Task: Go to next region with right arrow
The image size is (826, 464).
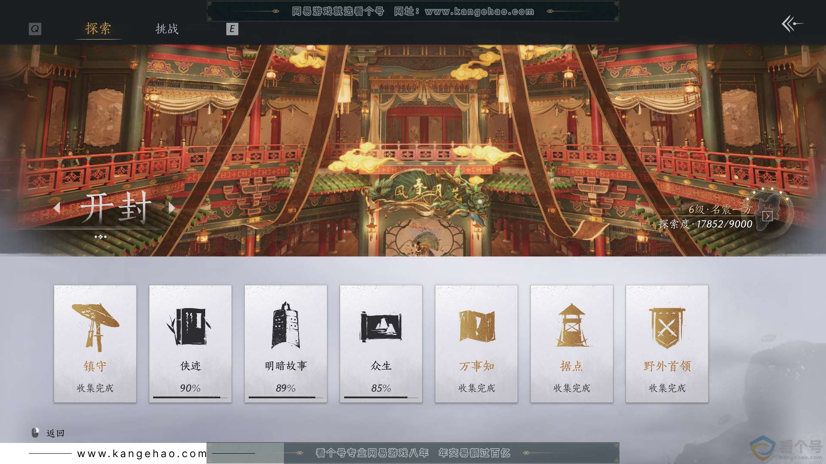Action: (172, 208)
